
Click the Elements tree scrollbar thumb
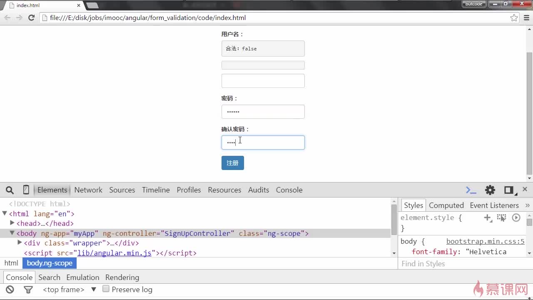394,220
